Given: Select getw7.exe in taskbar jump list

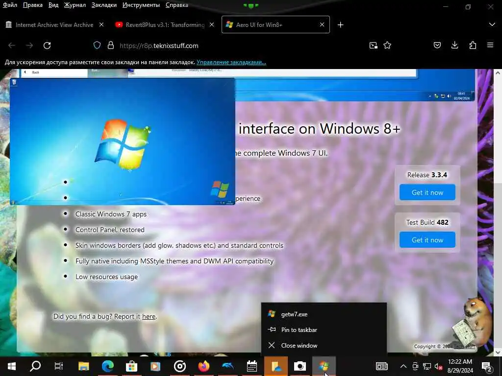Looking at the screenshot, I should (x=324, y=314).
